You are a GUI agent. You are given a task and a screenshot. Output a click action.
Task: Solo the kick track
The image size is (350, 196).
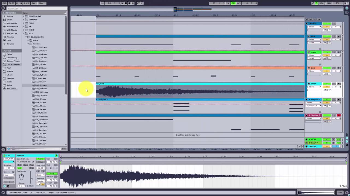(x=334, y=36)
